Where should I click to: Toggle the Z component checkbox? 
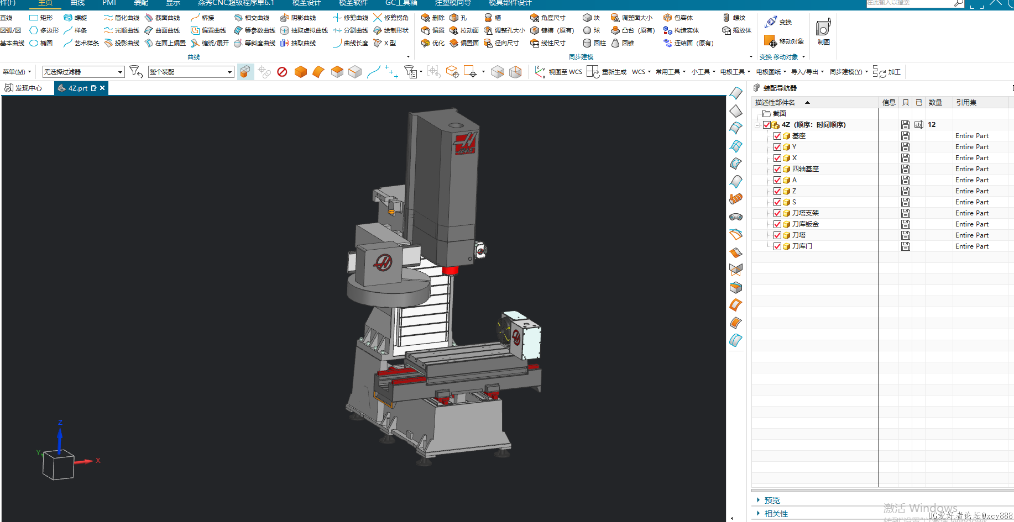(x=777, y=191)
